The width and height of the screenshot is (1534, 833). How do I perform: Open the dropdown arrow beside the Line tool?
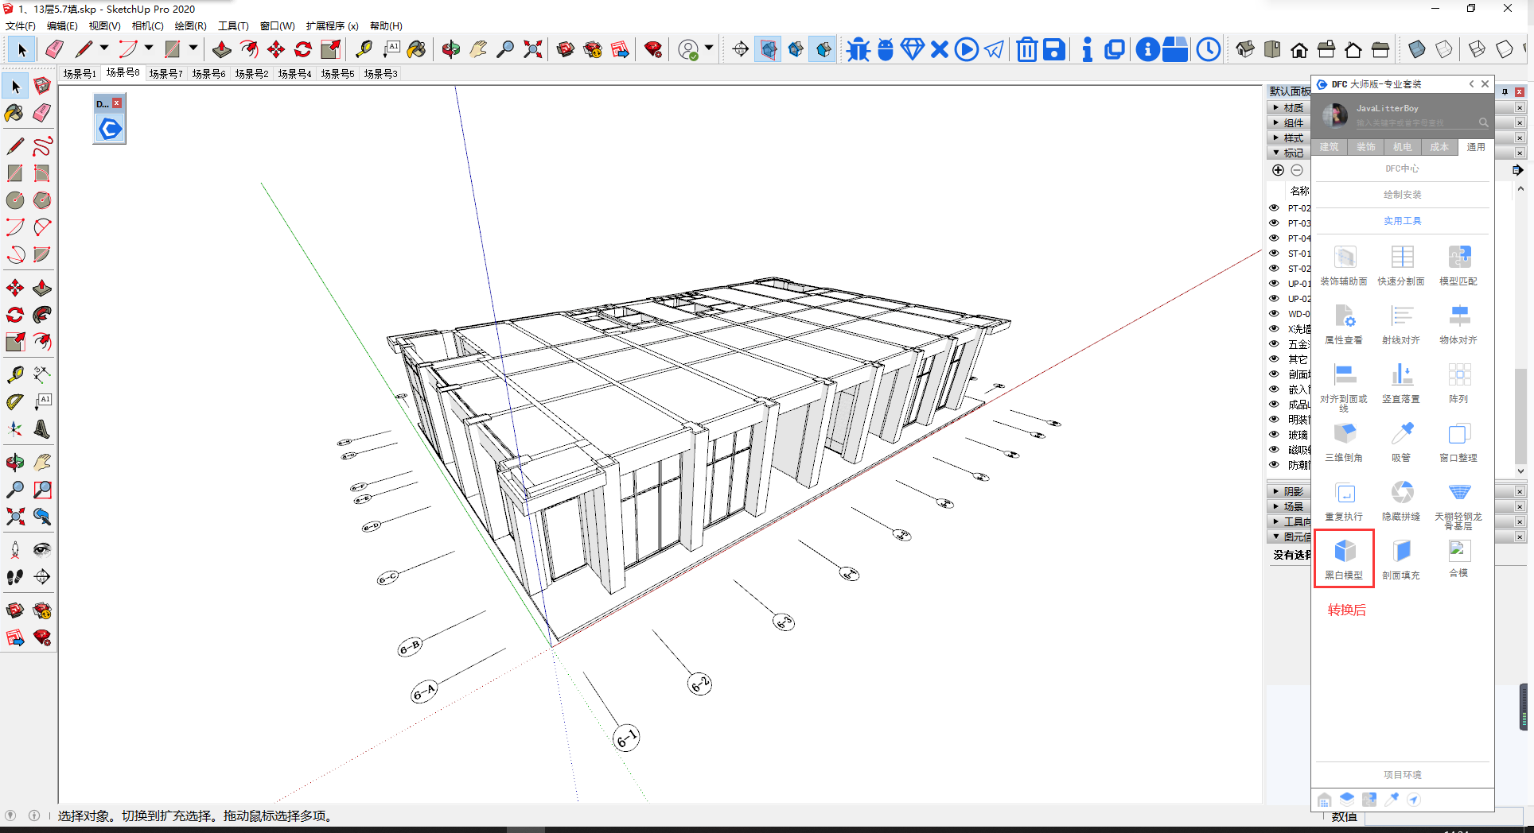point(104,48)
